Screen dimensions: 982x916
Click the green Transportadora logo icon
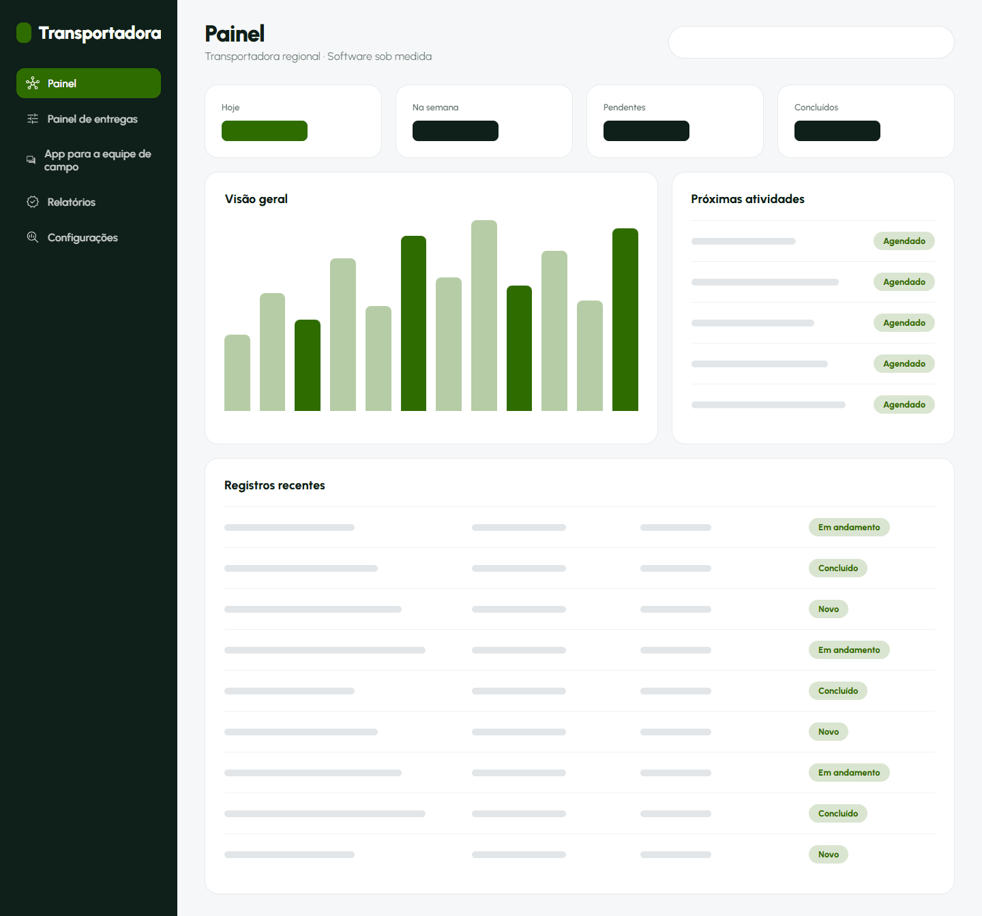[x=24, y=33]
